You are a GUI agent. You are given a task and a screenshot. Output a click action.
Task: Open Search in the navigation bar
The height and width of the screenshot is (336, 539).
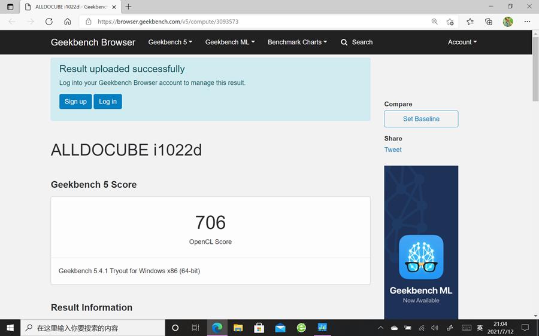click(356, 42)
